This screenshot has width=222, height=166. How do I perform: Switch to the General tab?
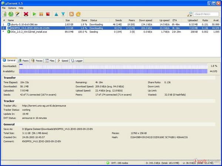(x=9, y=60)
